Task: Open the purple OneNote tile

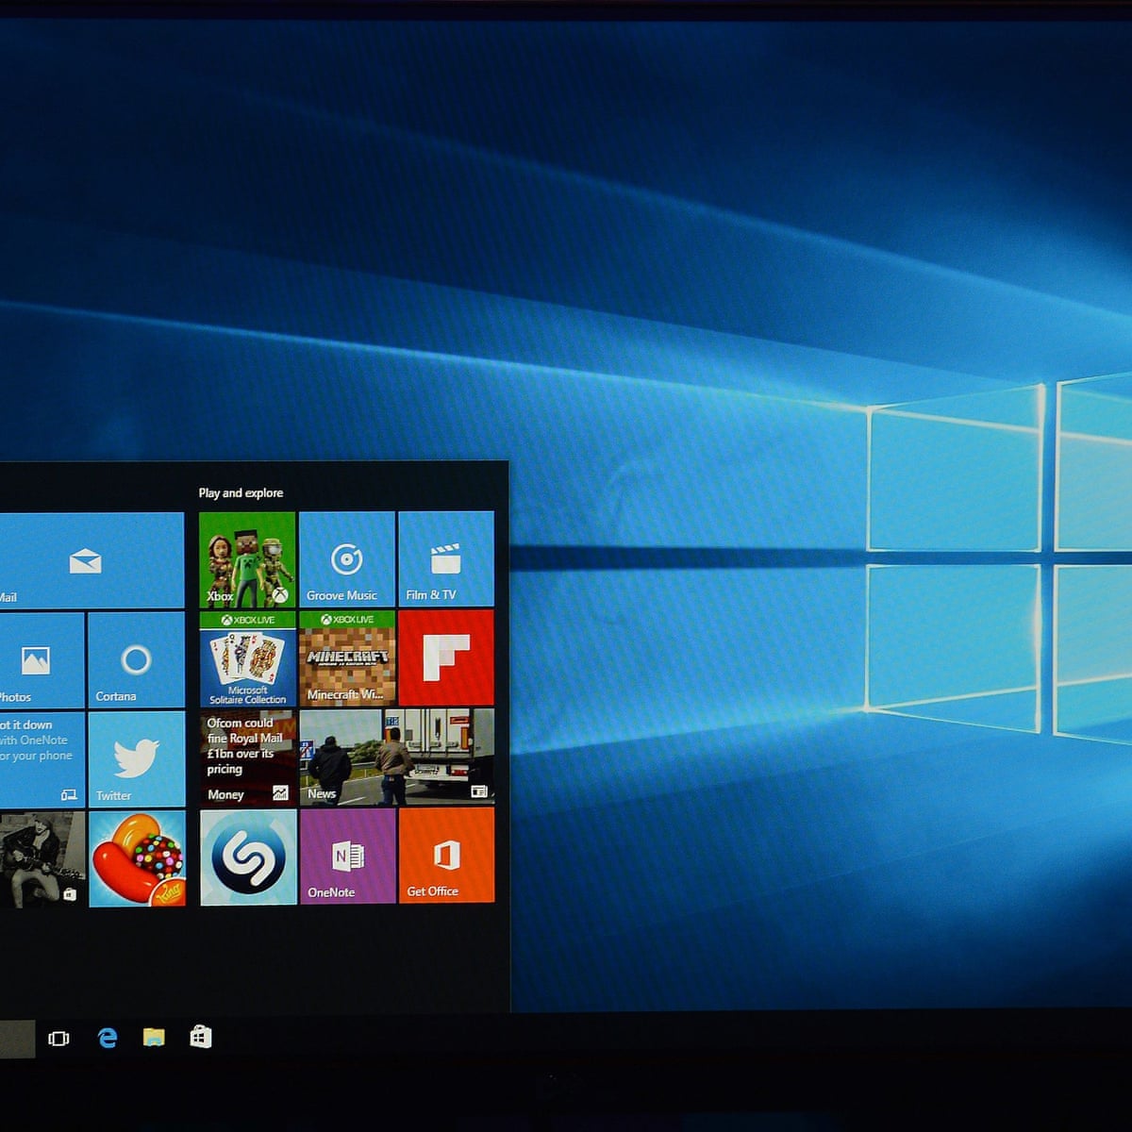Action: point(347,857)
